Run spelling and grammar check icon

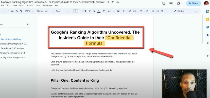coord(17,11)
